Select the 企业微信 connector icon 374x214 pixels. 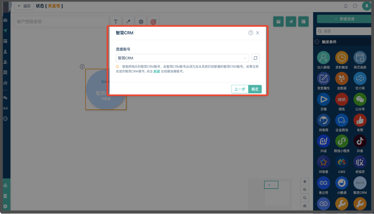[x=342, y=120]
